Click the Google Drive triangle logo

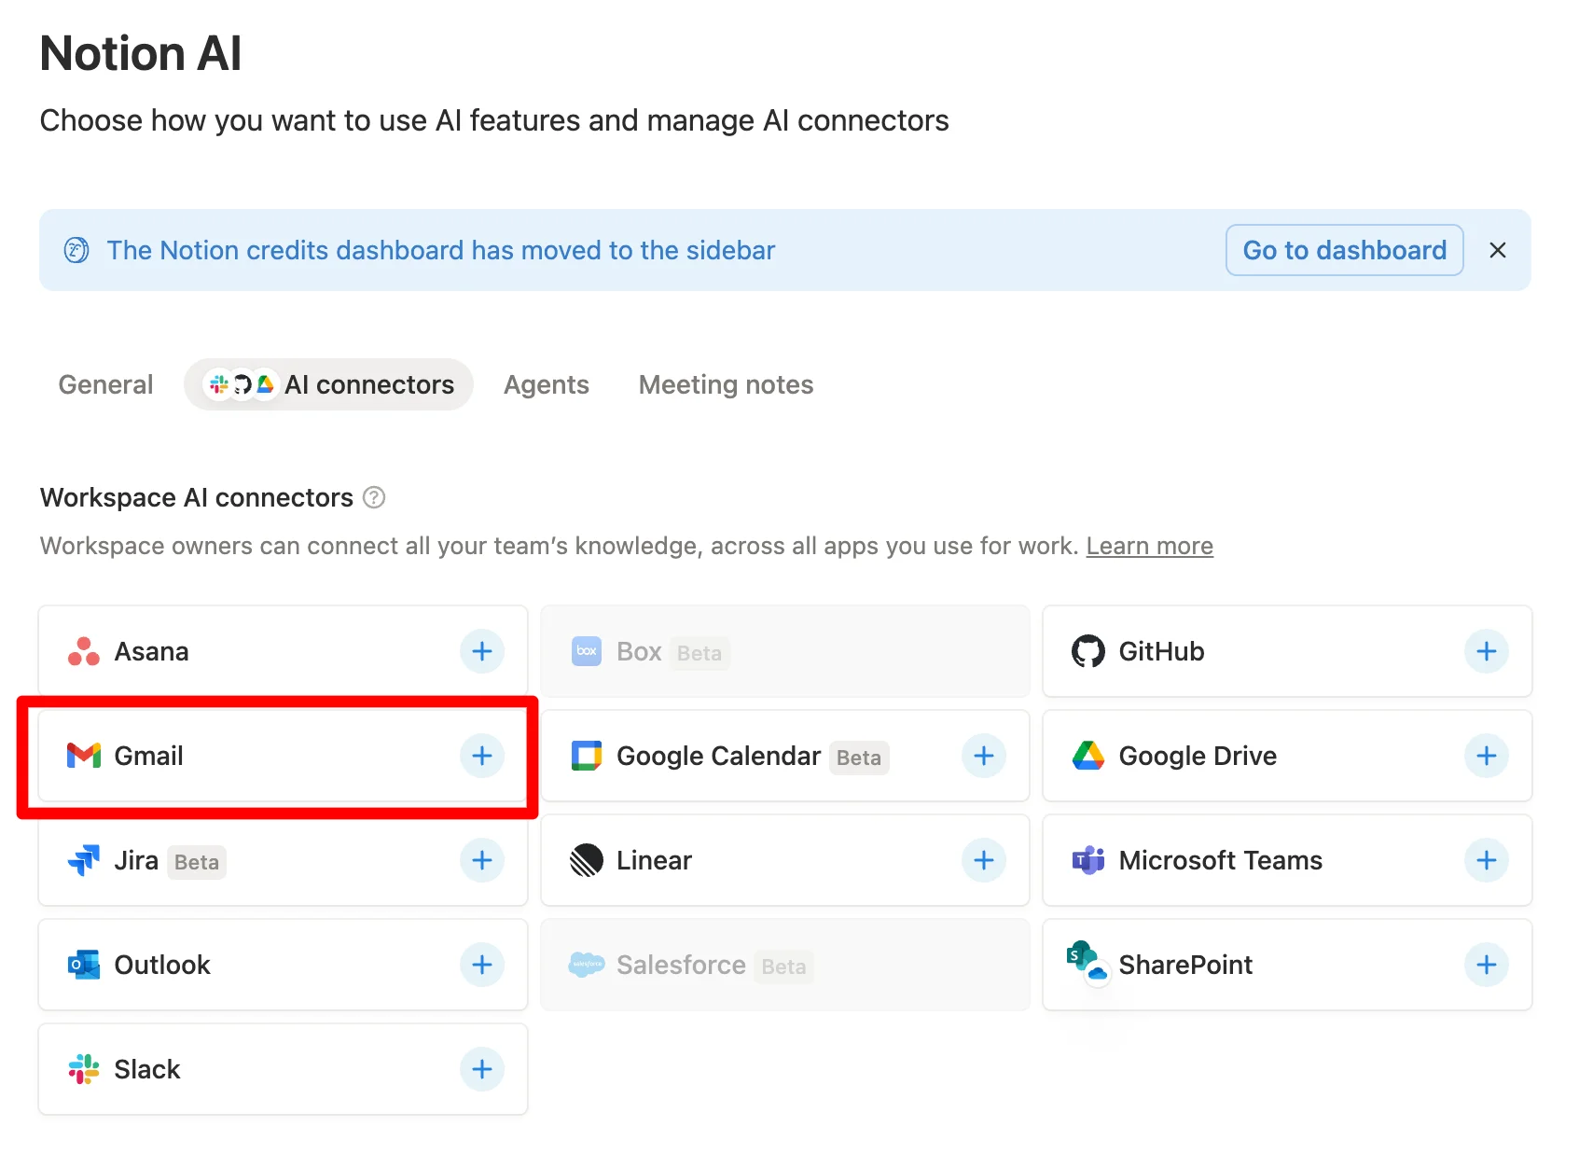pyautogui.click(x=1088, y=756)
